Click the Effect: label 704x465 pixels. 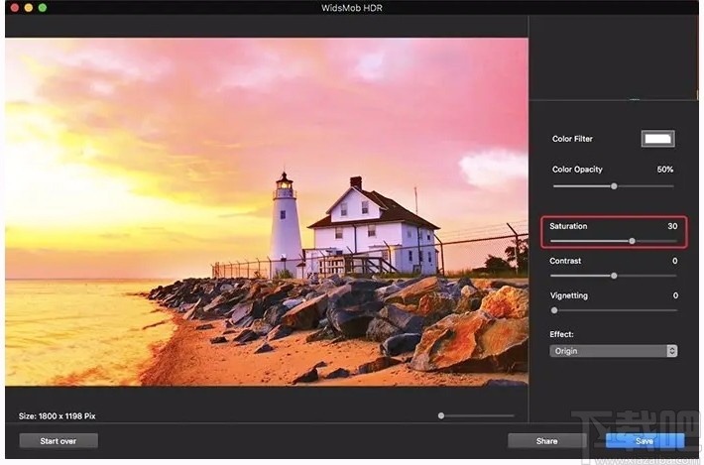(x=561, y=334)
